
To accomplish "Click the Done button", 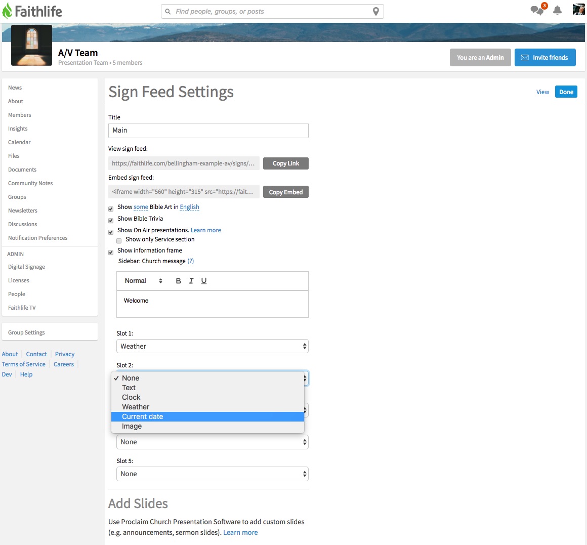I will pos(566,92).
